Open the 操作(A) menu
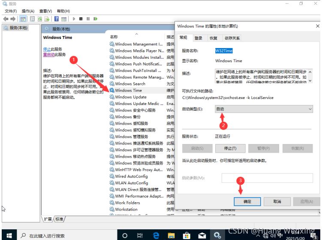The width and height of the screenshot is (322, 240). click(x=28, y=11)
